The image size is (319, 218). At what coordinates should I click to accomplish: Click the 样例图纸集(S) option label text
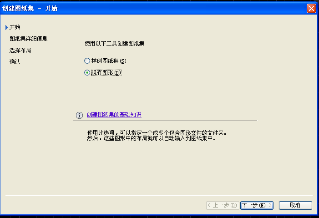click(108, 61)
